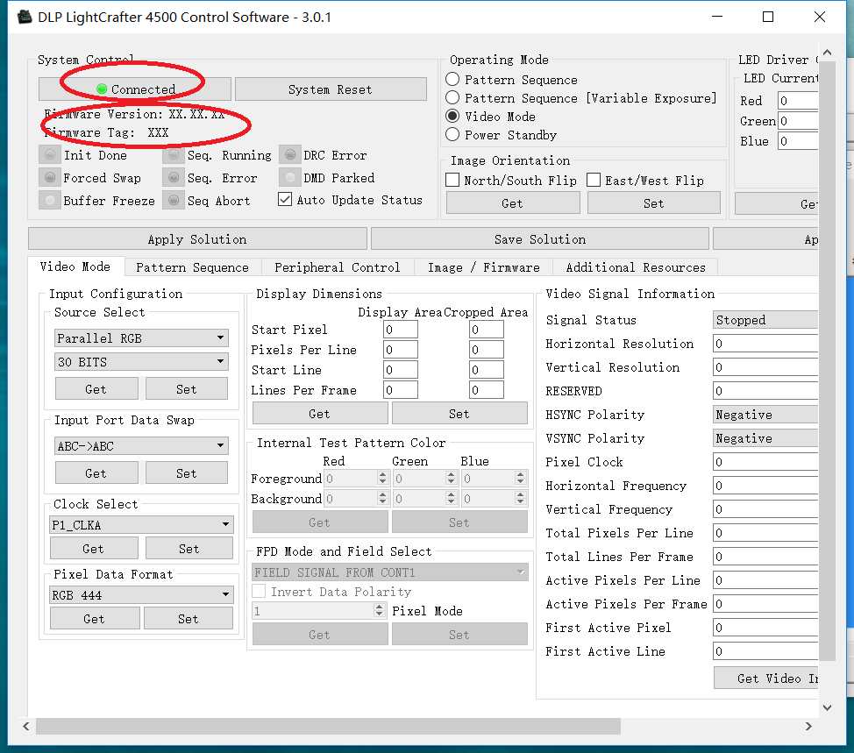Open the Peripheral Control tab
The image size is (854, 753).
[x=338, y=267]
